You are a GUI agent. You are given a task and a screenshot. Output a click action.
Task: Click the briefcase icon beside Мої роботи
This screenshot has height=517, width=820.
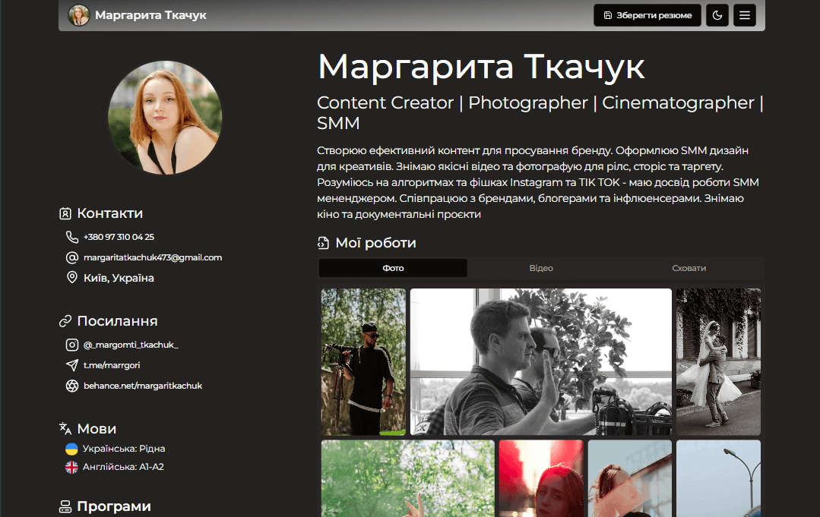point(325,243)
